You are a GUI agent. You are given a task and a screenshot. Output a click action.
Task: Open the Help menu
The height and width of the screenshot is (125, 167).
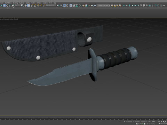coord(55,3)
